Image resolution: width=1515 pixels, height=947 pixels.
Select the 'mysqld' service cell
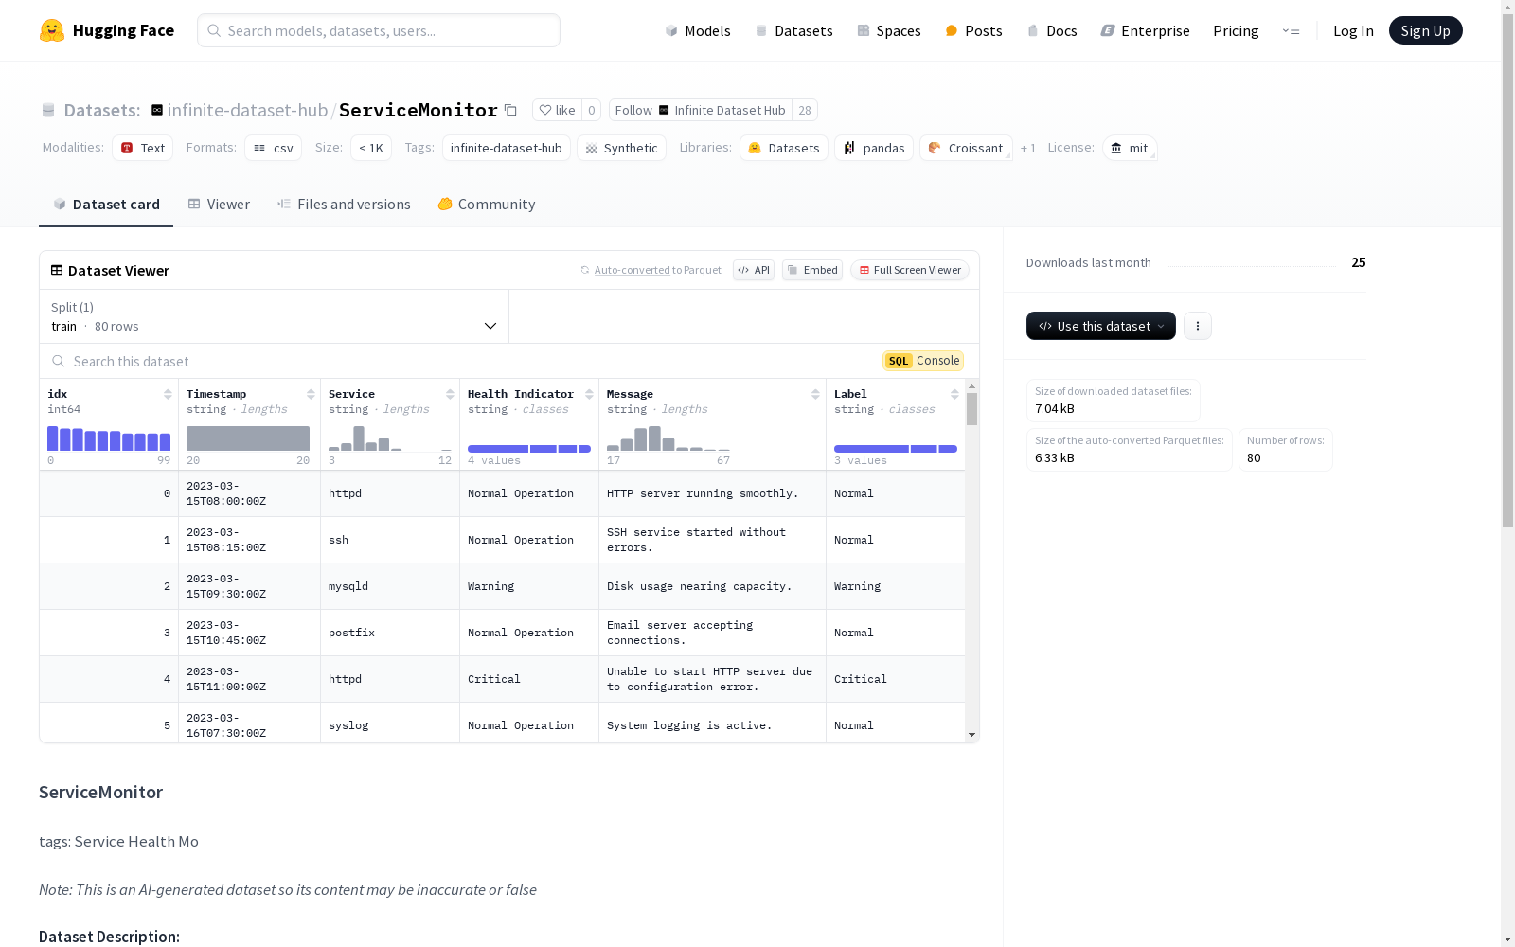pos(390,586)
